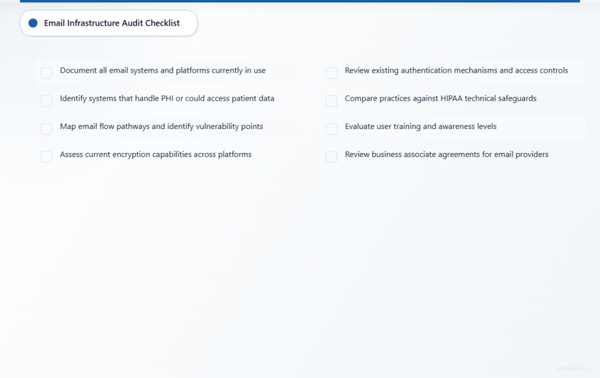The height and width of the screenshot is (378, 600).
Task: Check comparing practices against HIPAA safeguards
Action: [x=331, y=101]
